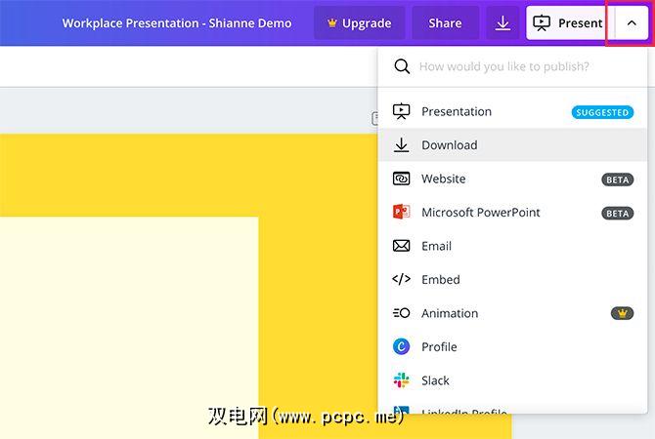Choose the Animation option
Viewport: 655px width, 439px height.
point(513,313)
